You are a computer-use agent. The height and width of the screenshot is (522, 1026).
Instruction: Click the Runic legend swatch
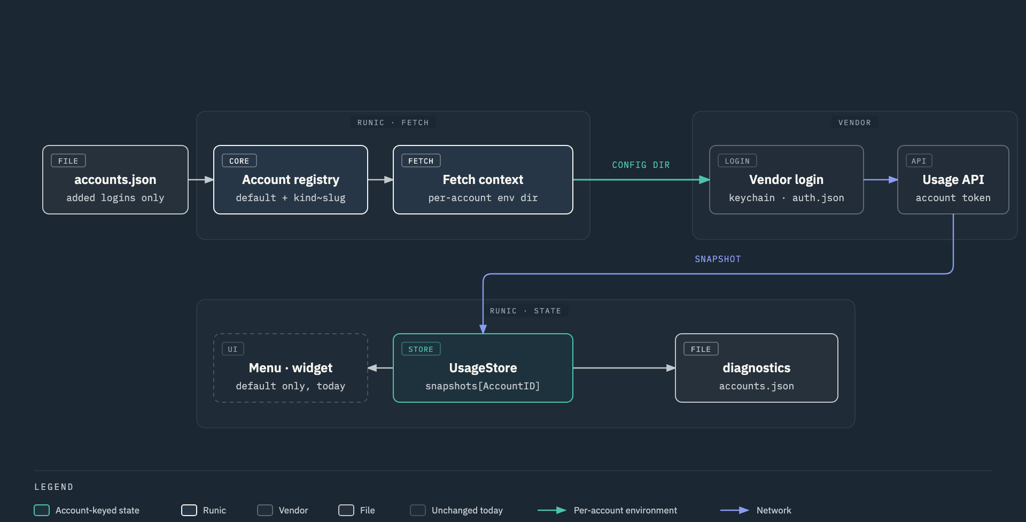coord(189,510)
